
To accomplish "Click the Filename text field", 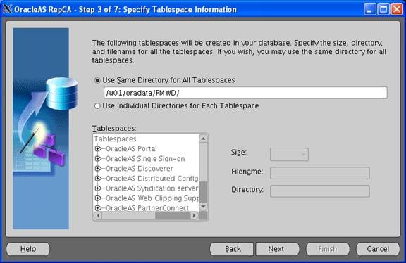I will pos(320,173).
